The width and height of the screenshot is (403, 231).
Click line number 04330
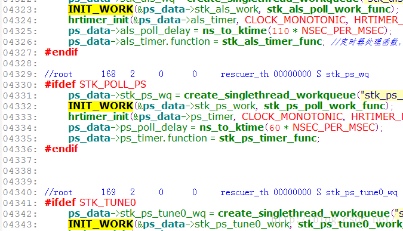point(20,85)
